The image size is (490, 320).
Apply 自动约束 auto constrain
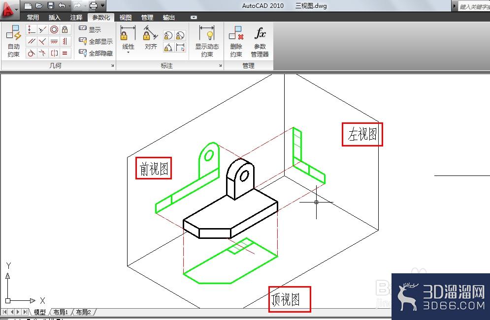pyautogui.click(x=13, y=41)
